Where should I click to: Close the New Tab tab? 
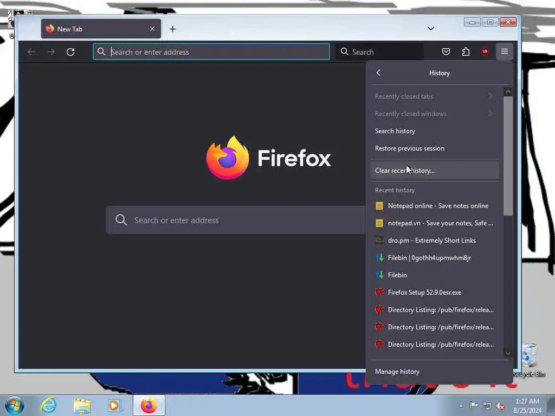click(152, 29)
